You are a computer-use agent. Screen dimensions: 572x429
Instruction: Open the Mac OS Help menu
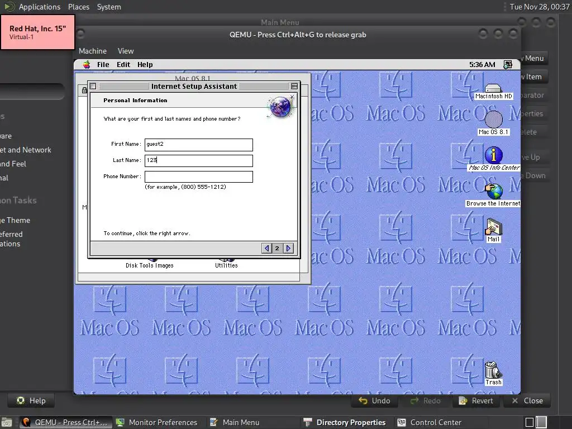145,65
